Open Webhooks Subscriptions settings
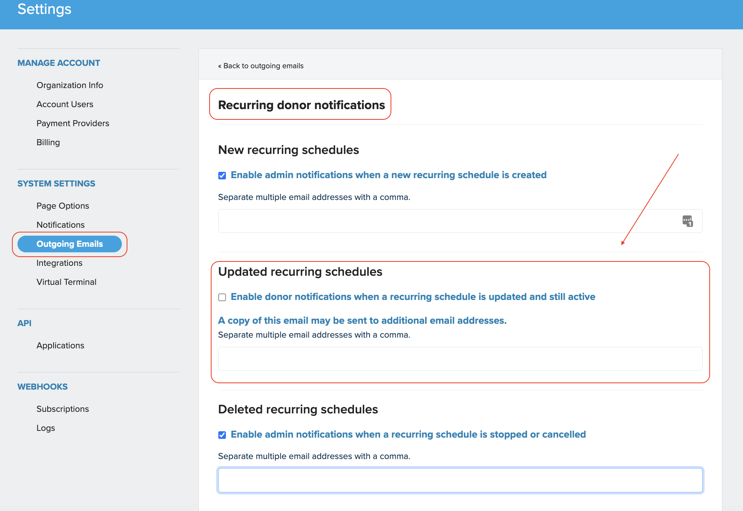Image resolution: width=743 pixels, height=511 pixels. (63, 409)
